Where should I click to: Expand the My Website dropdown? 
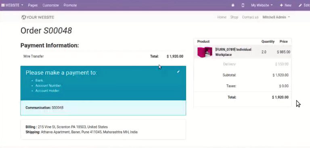pyautogui.click(x=262, y=5)
